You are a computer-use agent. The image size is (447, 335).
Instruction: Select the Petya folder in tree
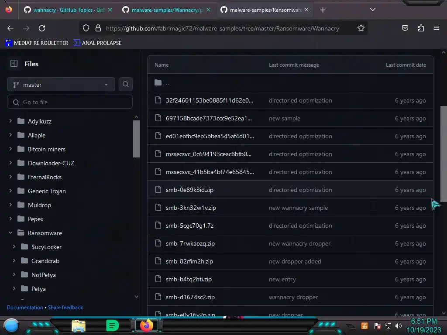click(x=38, y=289)
